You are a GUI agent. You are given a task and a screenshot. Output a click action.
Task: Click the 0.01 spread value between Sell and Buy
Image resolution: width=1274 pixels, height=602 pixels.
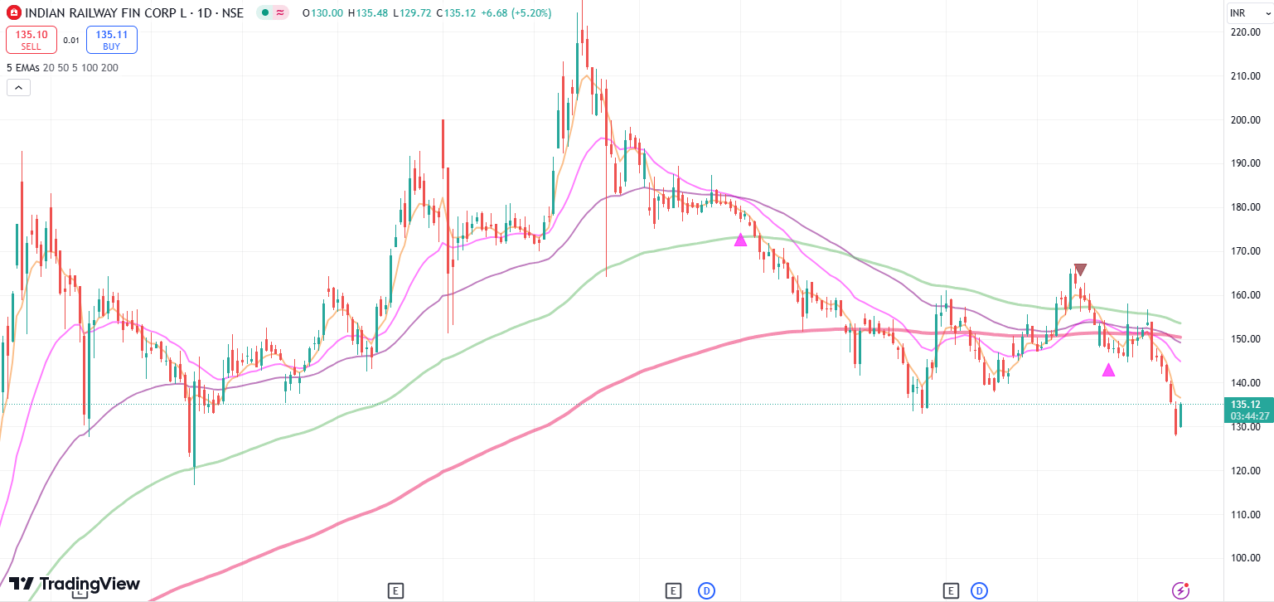click(x=71, y=40)
